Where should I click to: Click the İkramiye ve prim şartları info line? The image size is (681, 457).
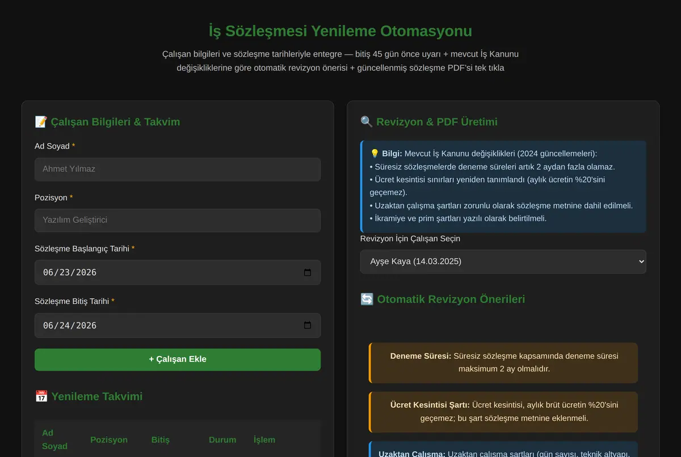tap(458, 218)
